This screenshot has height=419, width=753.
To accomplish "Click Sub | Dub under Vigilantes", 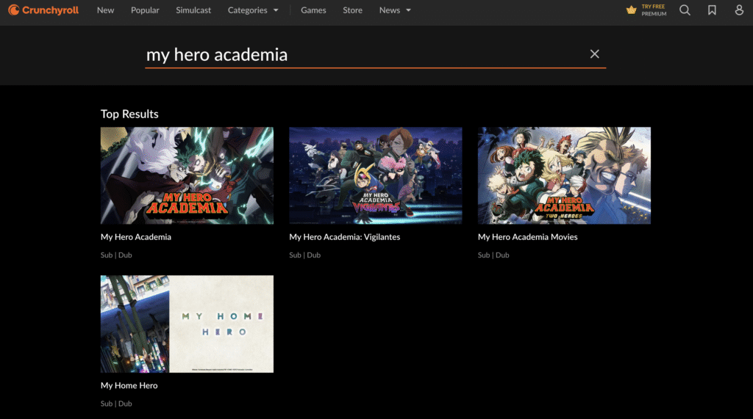I will (304, 255).
